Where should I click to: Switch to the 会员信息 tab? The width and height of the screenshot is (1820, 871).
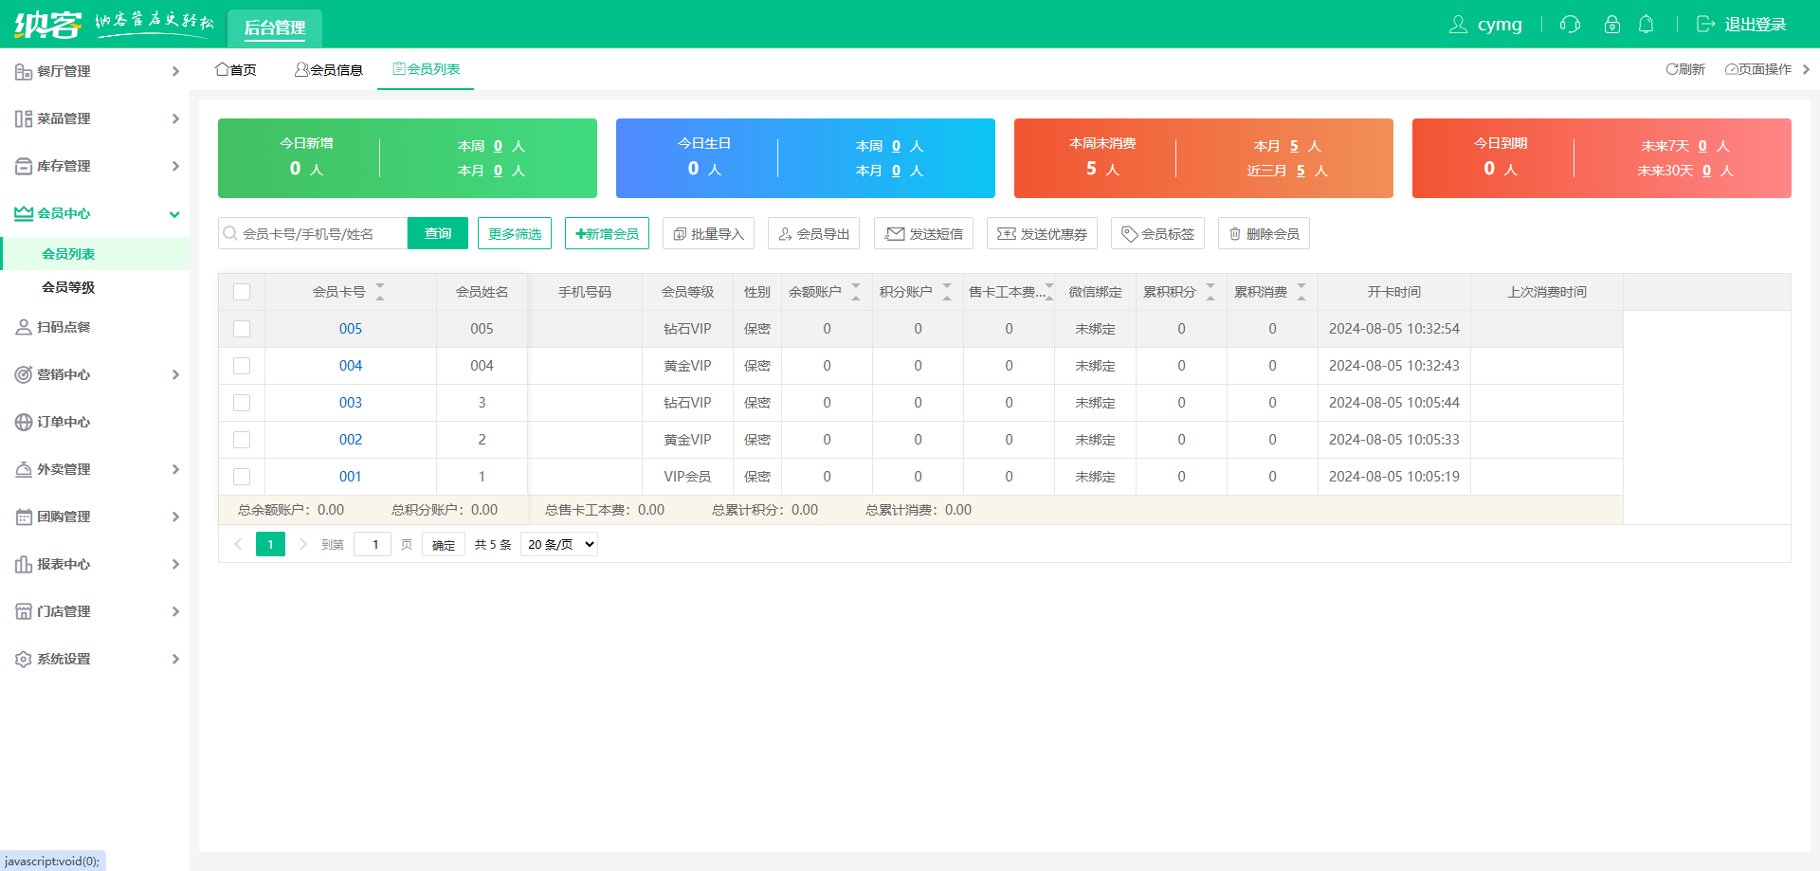329,69
